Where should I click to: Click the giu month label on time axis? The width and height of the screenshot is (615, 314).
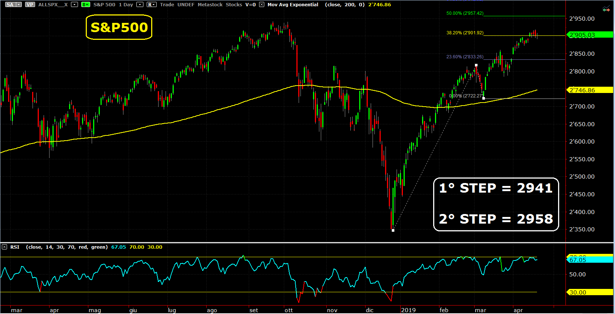coord(133,310)
